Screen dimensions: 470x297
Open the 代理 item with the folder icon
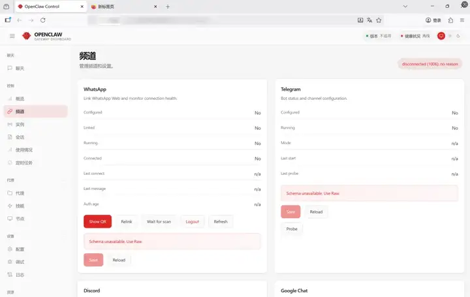click(35, 193)
